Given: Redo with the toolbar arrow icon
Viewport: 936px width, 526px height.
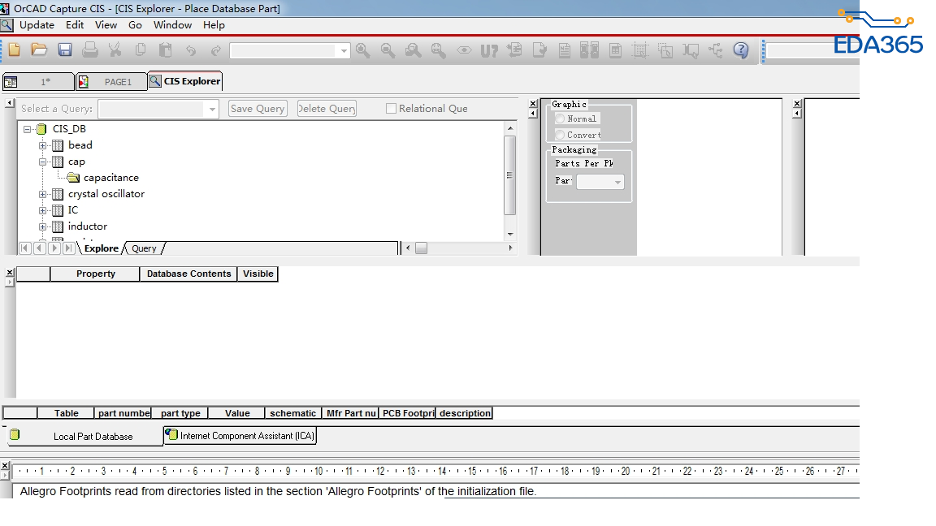Looking at the screenshot, I should 216,50.
